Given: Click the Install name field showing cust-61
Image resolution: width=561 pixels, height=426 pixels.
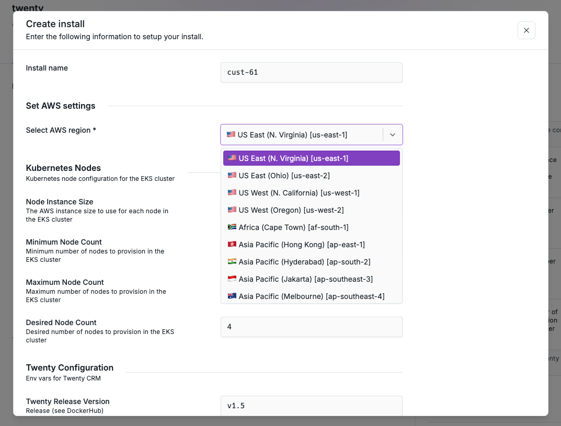Looking at the screenshot, I should click(x=311, y=72).
